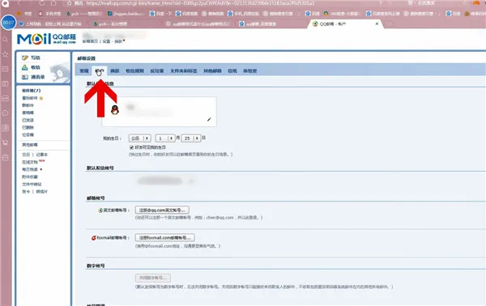
Task: Open the 附件收藏 attachment favorites link
Action: pyautogui.click(x=29, y=176)
